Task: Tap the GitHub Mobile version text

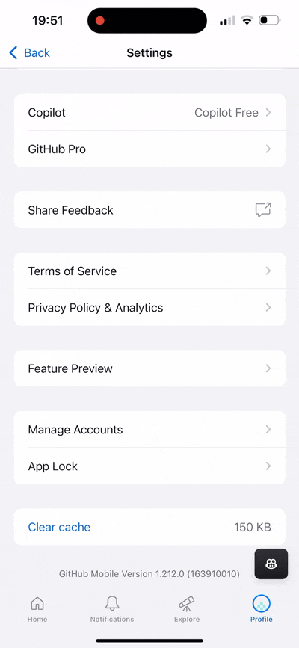Action: [149, 573]
